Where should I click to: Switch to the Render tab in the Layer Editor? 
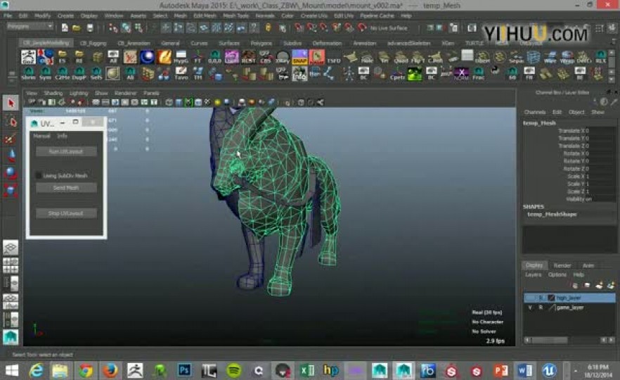(562, 265)
